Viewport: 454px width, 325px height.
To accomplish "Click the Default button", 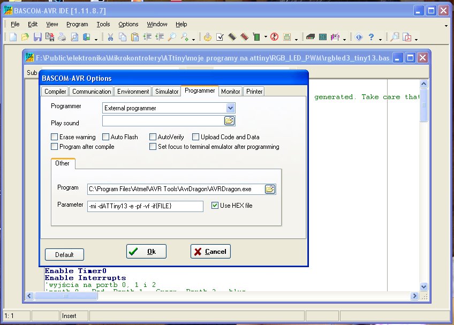I will pos(64,255).
